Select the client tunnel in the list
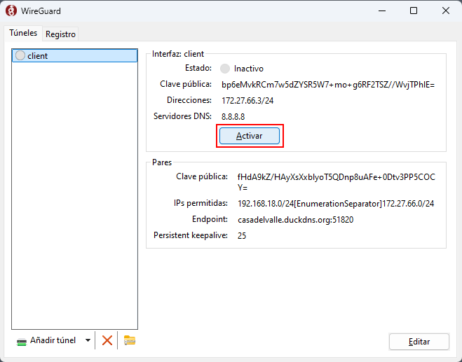This screenshot has height=362, width=462. click(x=74, y=56)
